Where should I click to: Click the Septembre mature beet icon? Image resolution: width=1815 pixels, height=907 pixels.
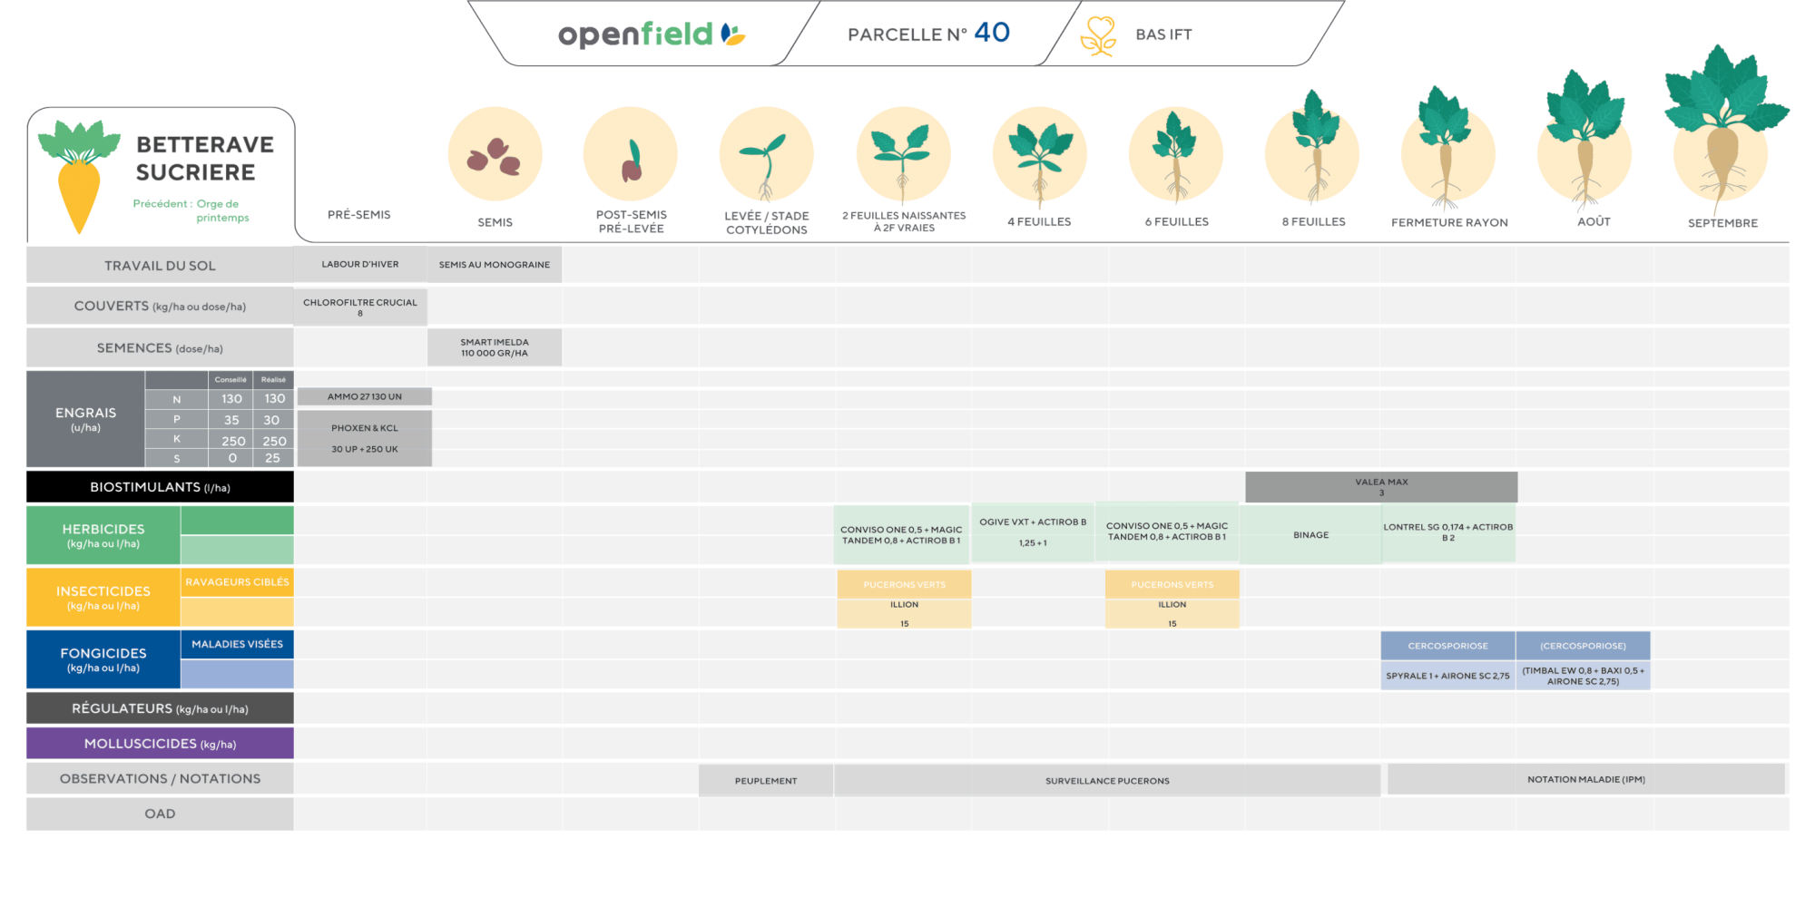tap(1723, 127)
